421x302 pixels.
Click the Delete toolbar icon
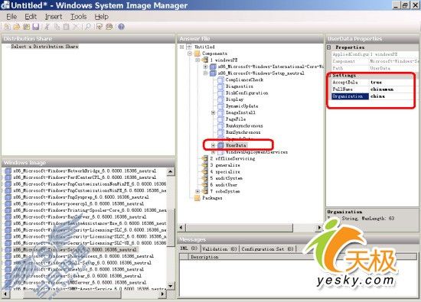pos(76,27)
